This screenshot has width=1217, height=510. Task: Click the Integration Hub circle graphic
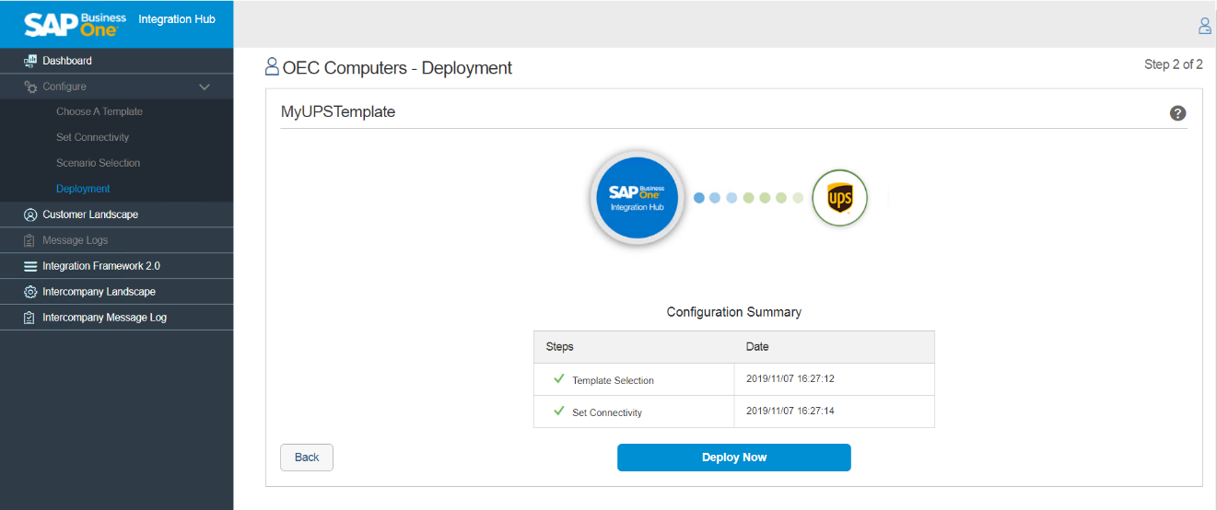click(x=637, y=198)
